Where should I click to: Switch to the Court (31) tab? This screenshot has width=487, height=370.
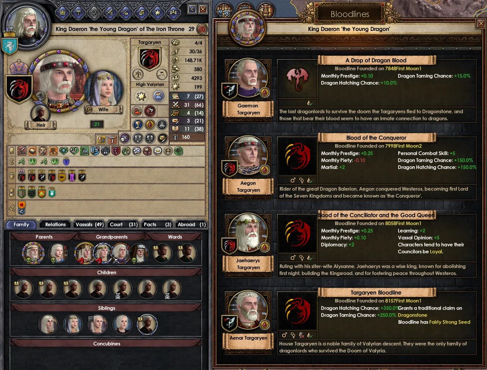pos(124,224)
